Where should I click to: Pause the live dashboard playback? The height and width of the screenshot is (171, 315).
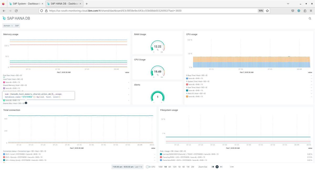(217, 167)
